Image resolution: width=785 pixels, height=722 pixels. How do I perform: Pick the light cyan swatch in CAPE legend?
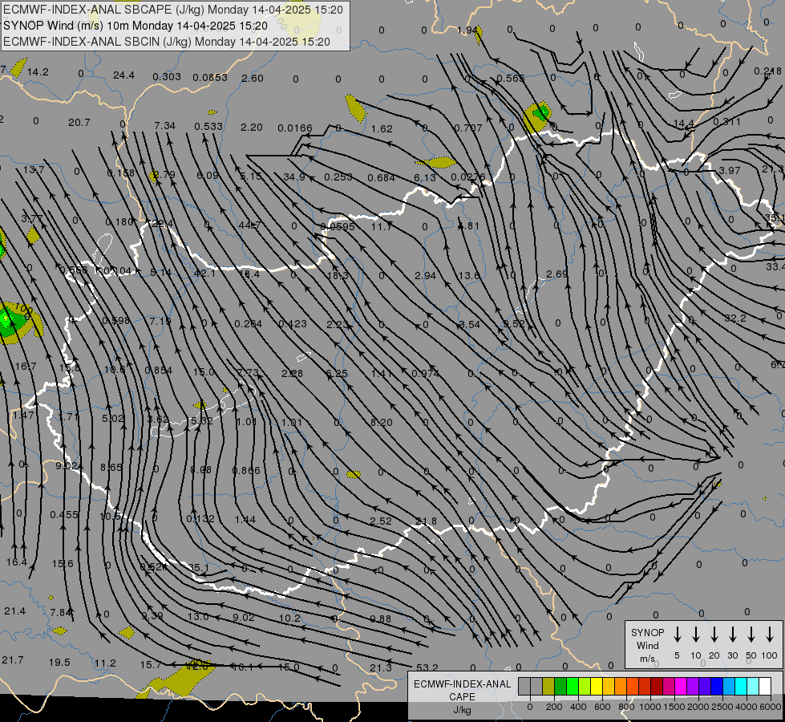pos(753,686)
